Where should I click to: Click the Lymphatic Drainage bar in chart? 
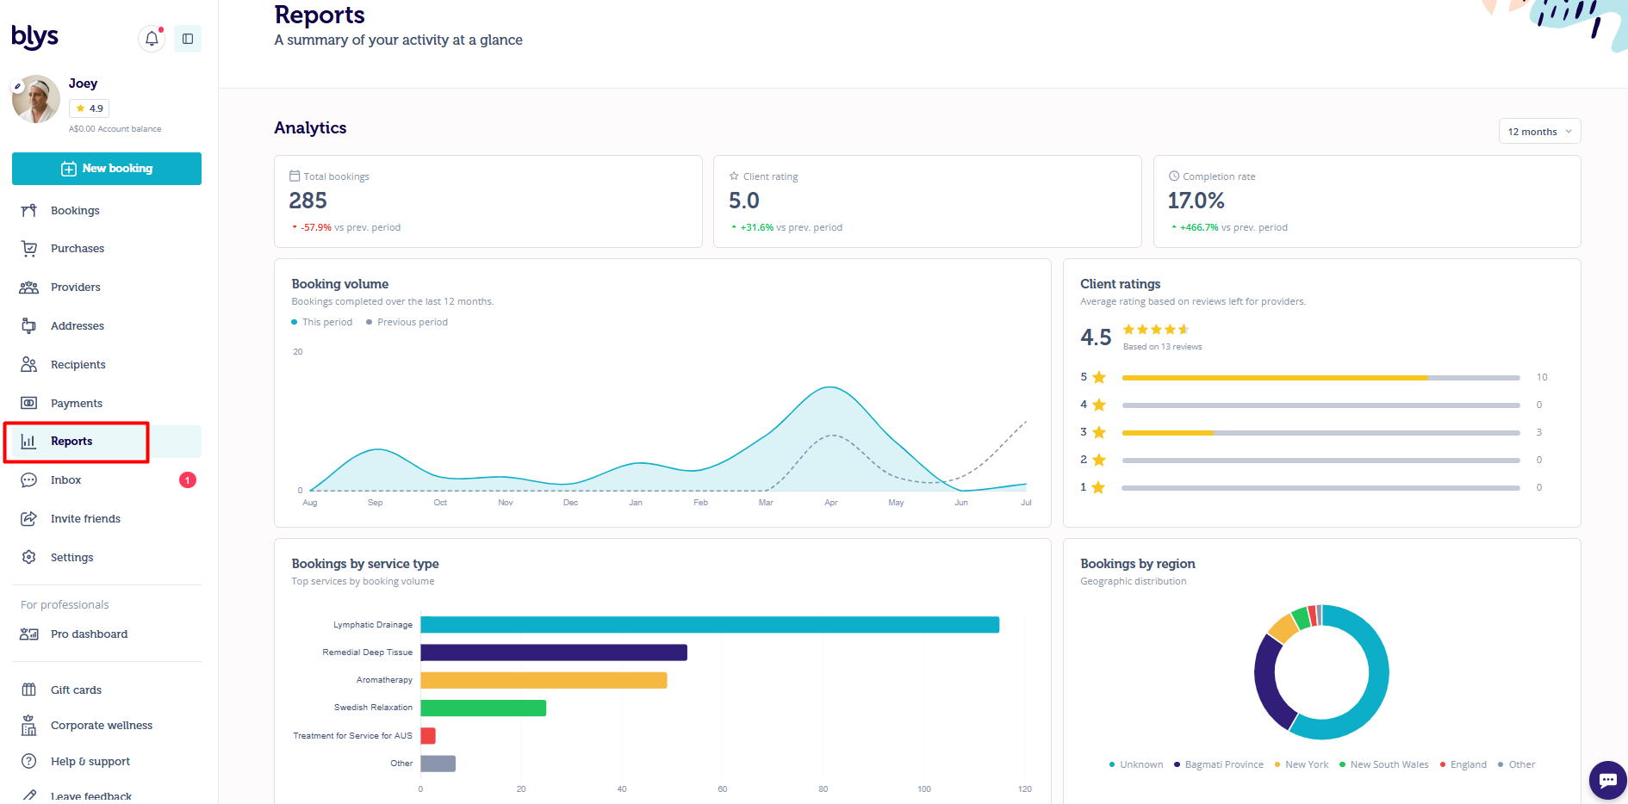click(x=710, y=625)
